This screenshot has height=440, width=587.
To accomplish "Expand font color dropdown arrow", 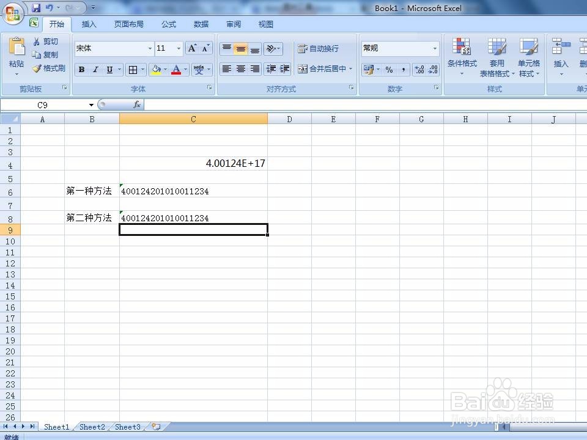I will point(185,70).
